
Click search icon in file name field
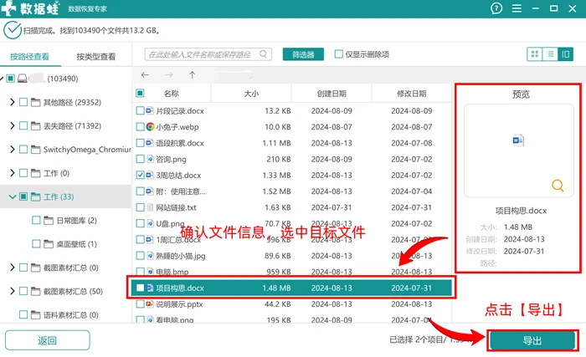263,54
